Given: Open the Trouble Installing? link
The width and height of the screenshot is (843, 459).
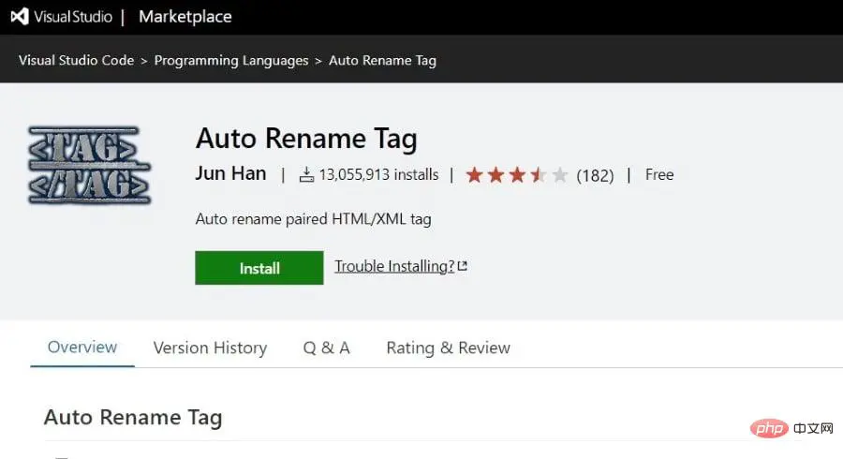Looking at the screenshot, I should pyautogui.click(x=394, y=266).
